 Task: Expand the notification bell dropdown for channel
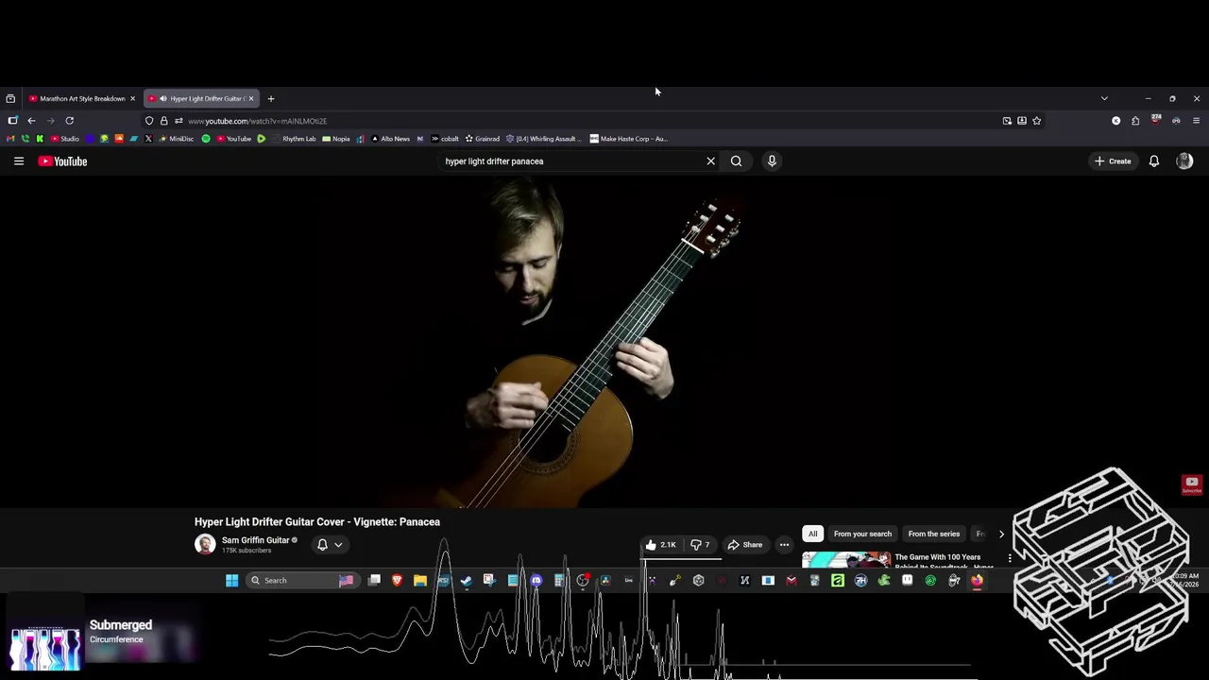(330, 545)
